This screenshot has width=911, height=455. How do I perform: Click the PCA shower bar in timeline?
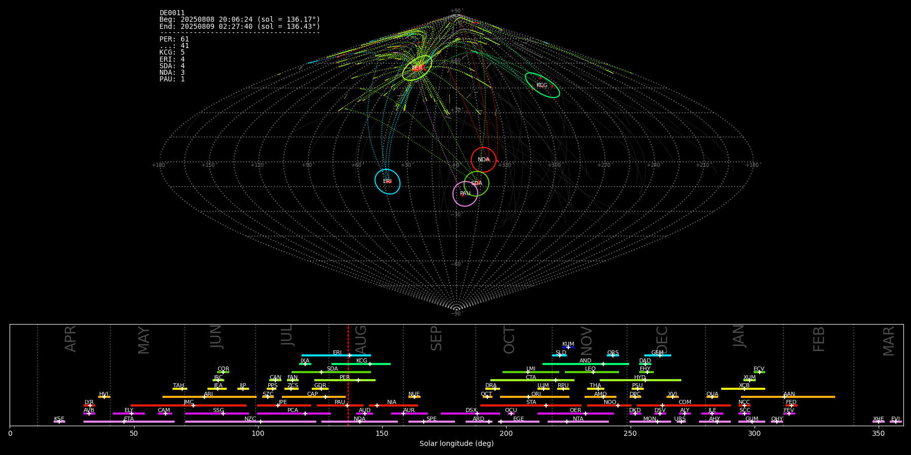(x=294, y=414)
